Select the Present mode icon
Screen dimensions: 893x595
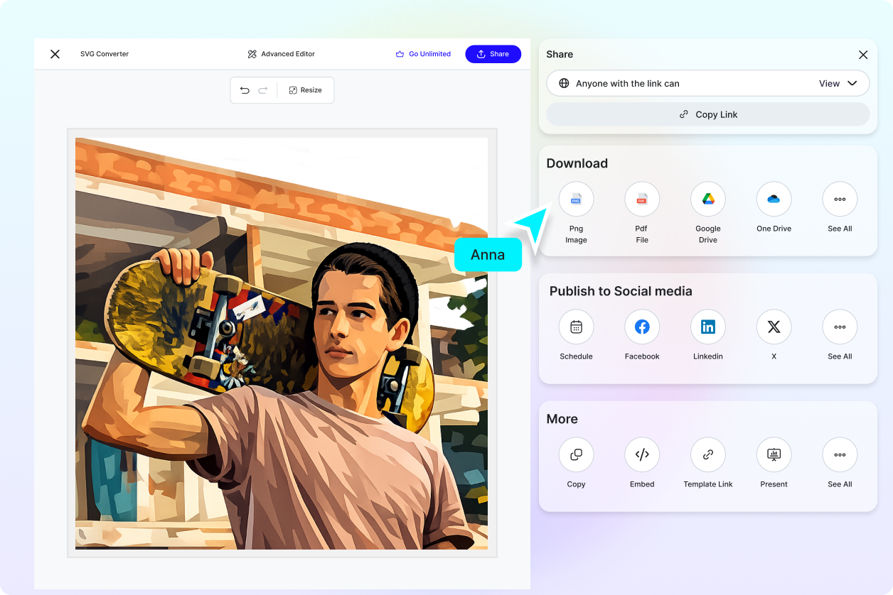[774, 454]
